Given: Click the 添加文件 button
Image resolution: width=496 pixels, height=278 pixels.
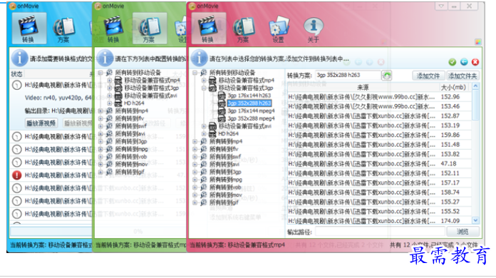Looking at the screenshot, I should pos(428,76).
